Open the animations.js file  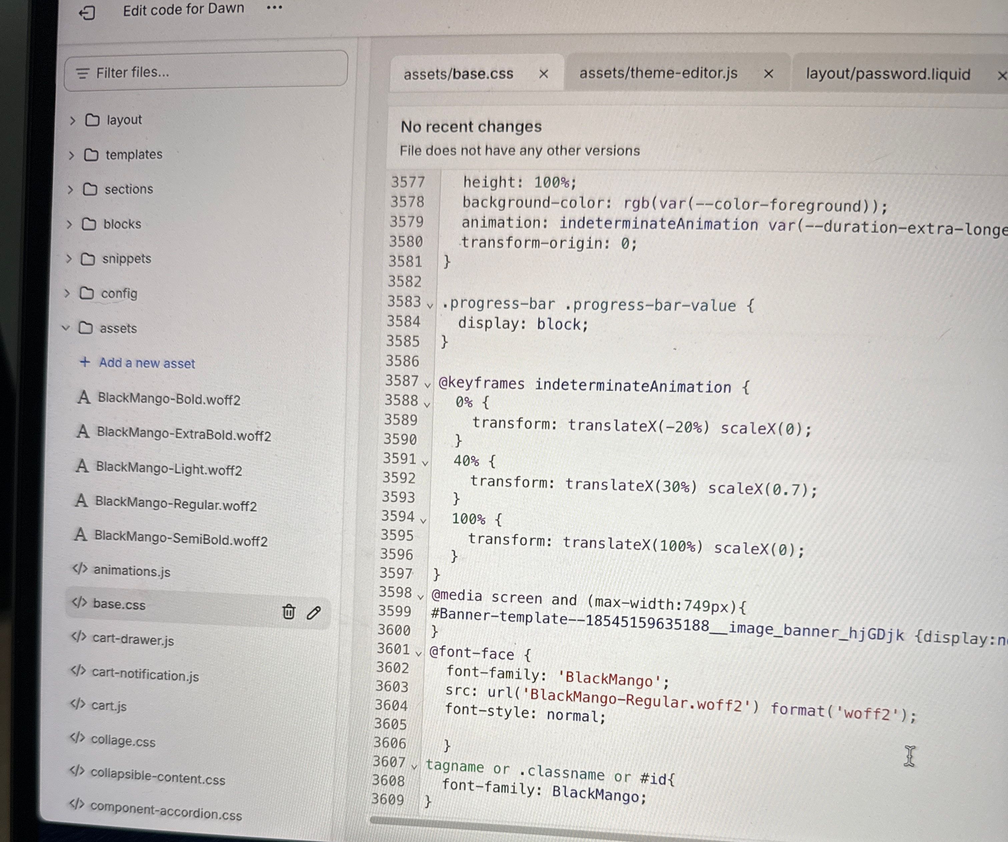coord(131,571)
